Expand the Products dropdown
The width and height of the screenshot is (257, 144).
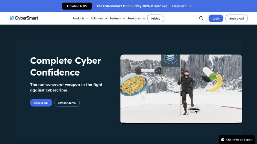(x=80, y=19)
